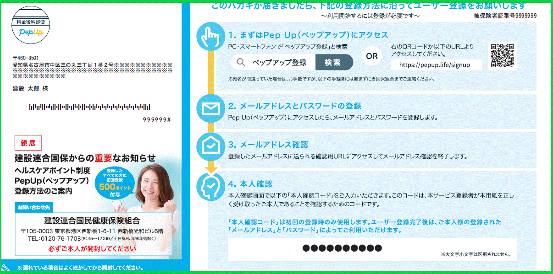Click the white OR circle

point(372,57)
